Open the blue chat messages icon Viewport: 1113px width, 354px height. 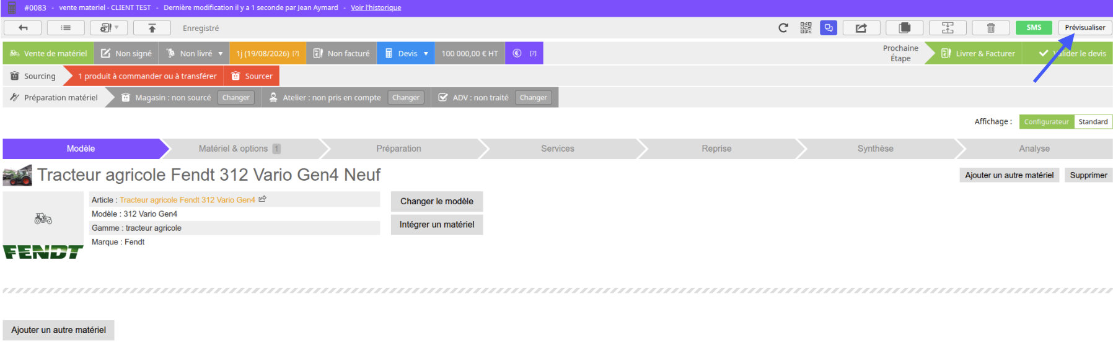[x=829, y=28]
